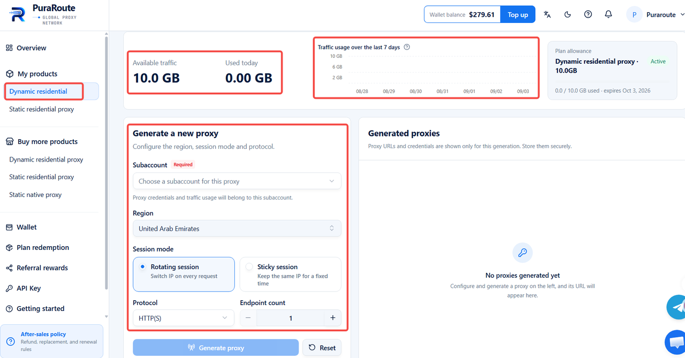Screen dimensions: 685x358
Task: Open the subaccount dropdown
Action: click(237, 181)
